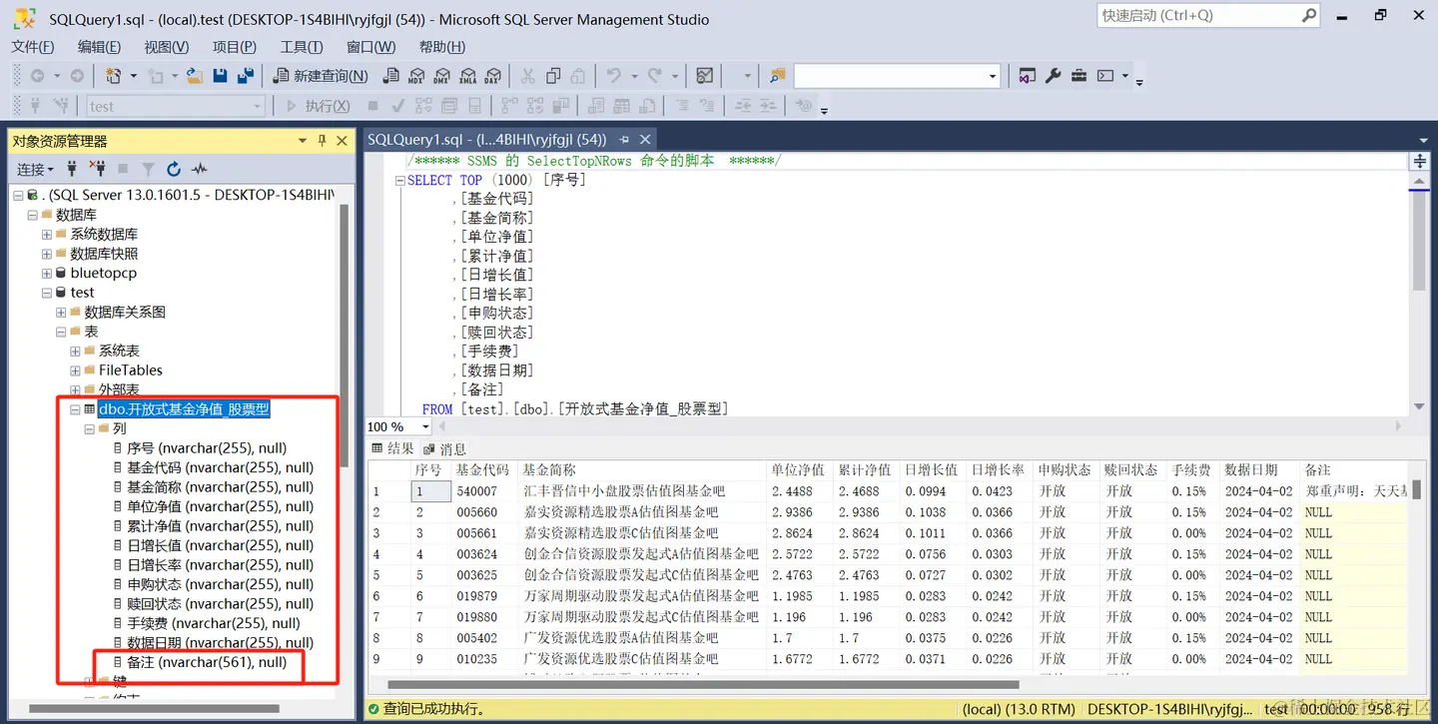This screenshot has width=1438, height=724.
Task: Expand the FileTables node
Action: tap(75, 370)
